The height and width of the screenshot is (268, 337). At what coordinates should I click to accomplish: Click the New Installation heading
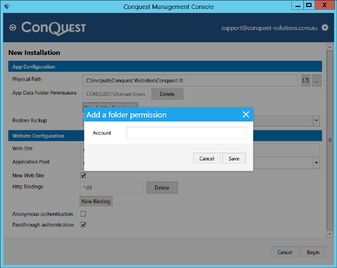pyautogui.click(x=34, y=52)
